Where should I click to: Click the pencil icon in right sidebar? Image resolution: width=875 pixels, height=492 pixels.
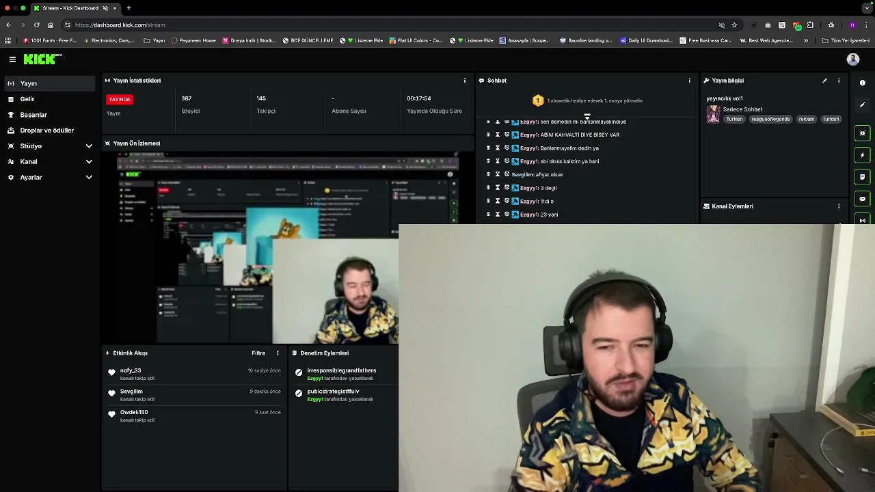point(863,105)
